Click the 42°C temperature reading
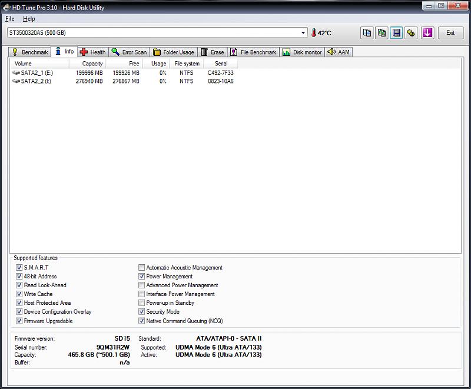Screen dimensions: 471x389 pos(324,33)
